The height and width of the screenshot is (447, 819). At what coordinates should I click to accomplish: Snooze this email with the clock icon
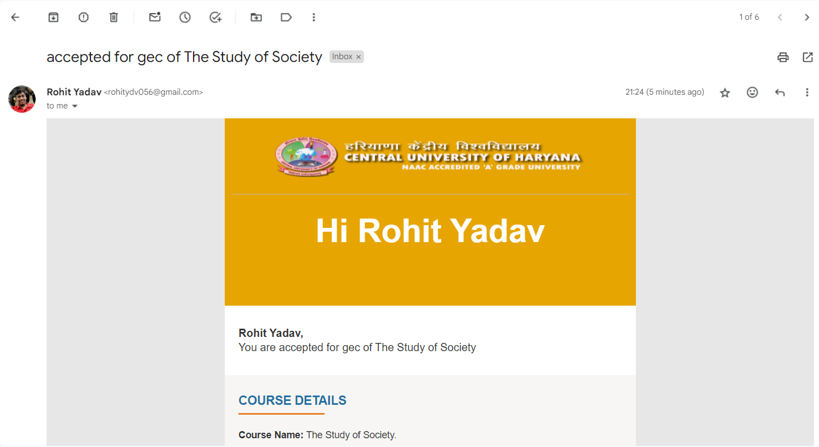coord(185,18)
